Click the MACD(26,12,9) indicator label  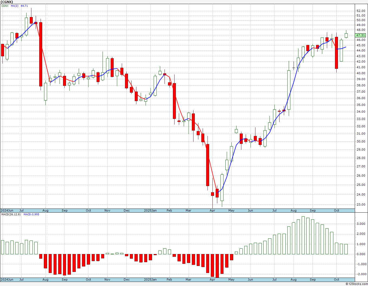click(x=10, y=214)
